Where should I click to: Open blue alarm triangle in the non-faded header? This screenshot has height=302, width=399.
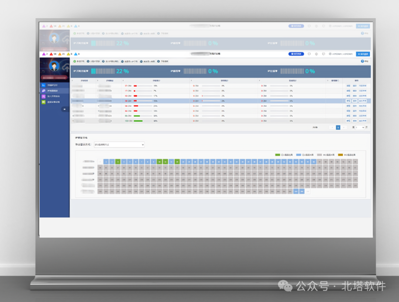point(76,54)
